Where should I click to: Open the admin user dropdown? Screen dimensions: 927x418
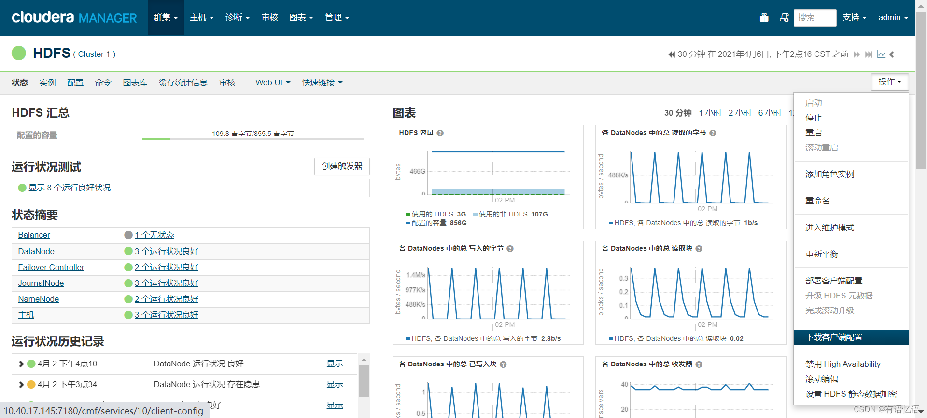tap(893, 17)
